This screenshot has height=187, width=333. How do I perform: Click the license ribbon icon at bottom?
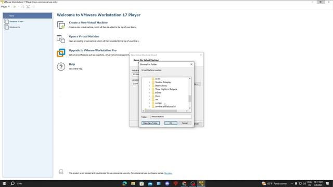tap(61, 172)
